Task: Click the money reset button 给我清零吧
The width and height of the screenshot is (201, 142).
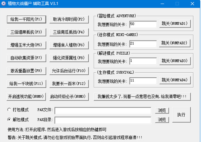Action: 142,96
